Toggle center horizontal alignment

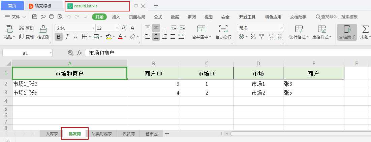click(x=156, y=36)
